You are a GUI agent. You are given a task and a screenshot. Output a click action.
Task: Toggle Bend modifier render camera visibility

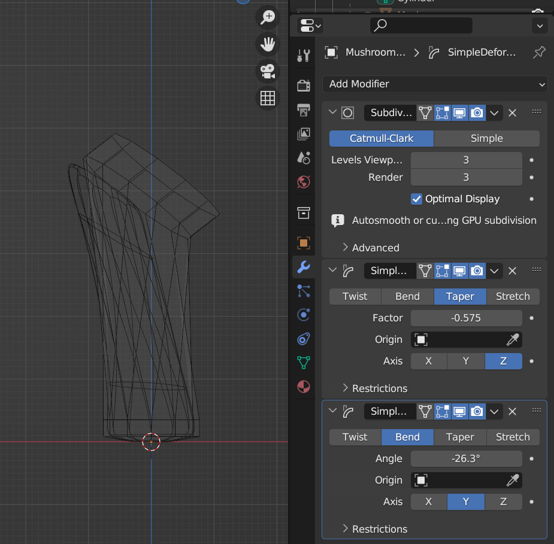click(x=477, y=411)
